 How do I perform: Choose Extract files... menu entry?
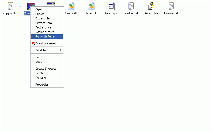click(47, 18)
